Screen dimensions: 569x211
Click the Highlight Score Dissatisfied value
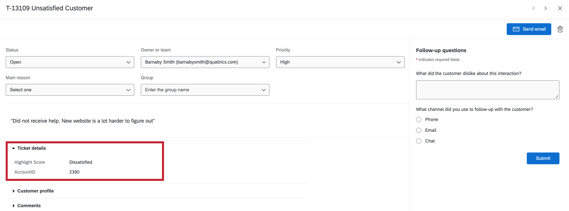[x=81, y=162]
